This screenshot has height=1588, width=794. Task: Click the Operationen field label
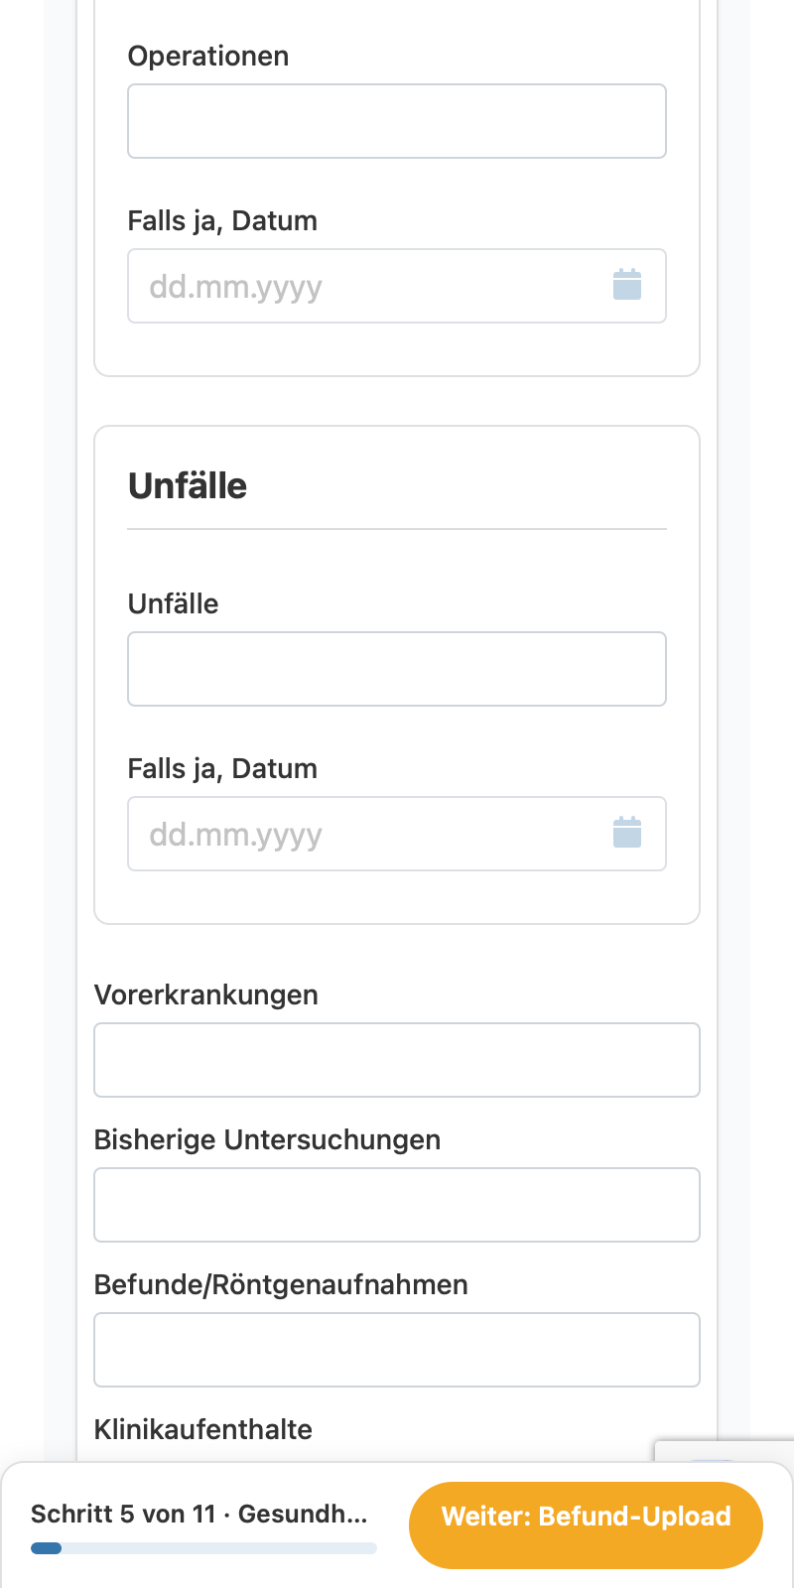click(208, 56)
